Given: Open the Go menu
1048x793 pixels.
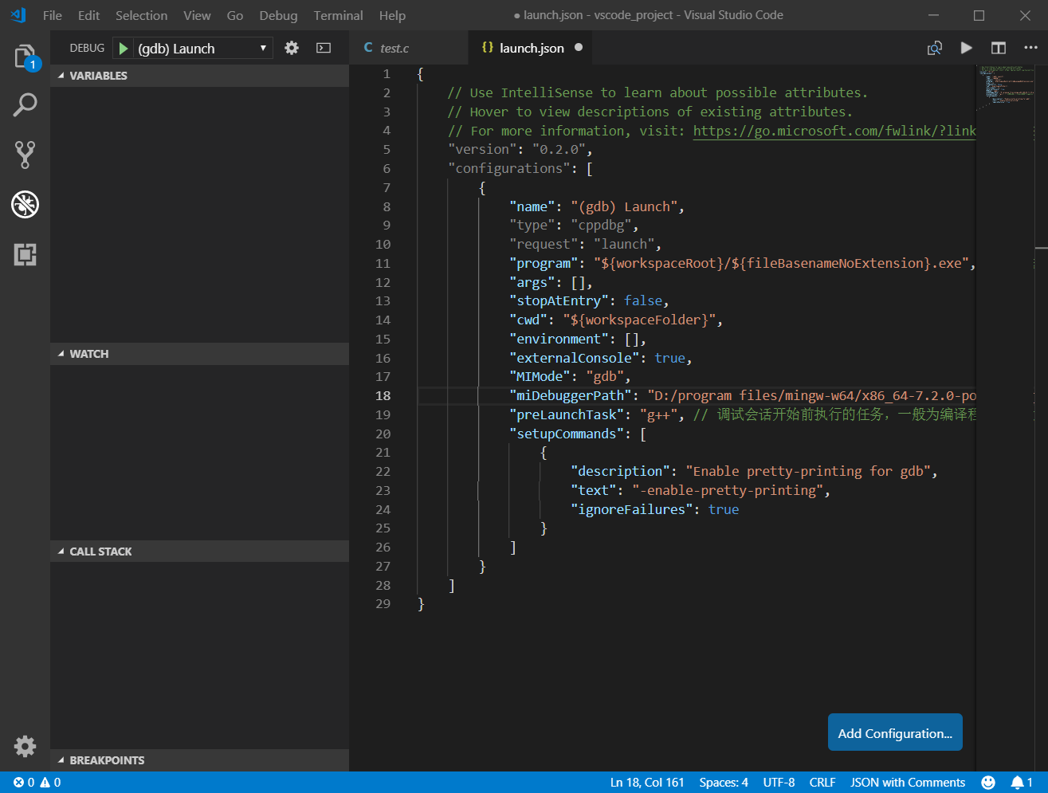Looking at the screenshot, I should (x=234, y=15).
